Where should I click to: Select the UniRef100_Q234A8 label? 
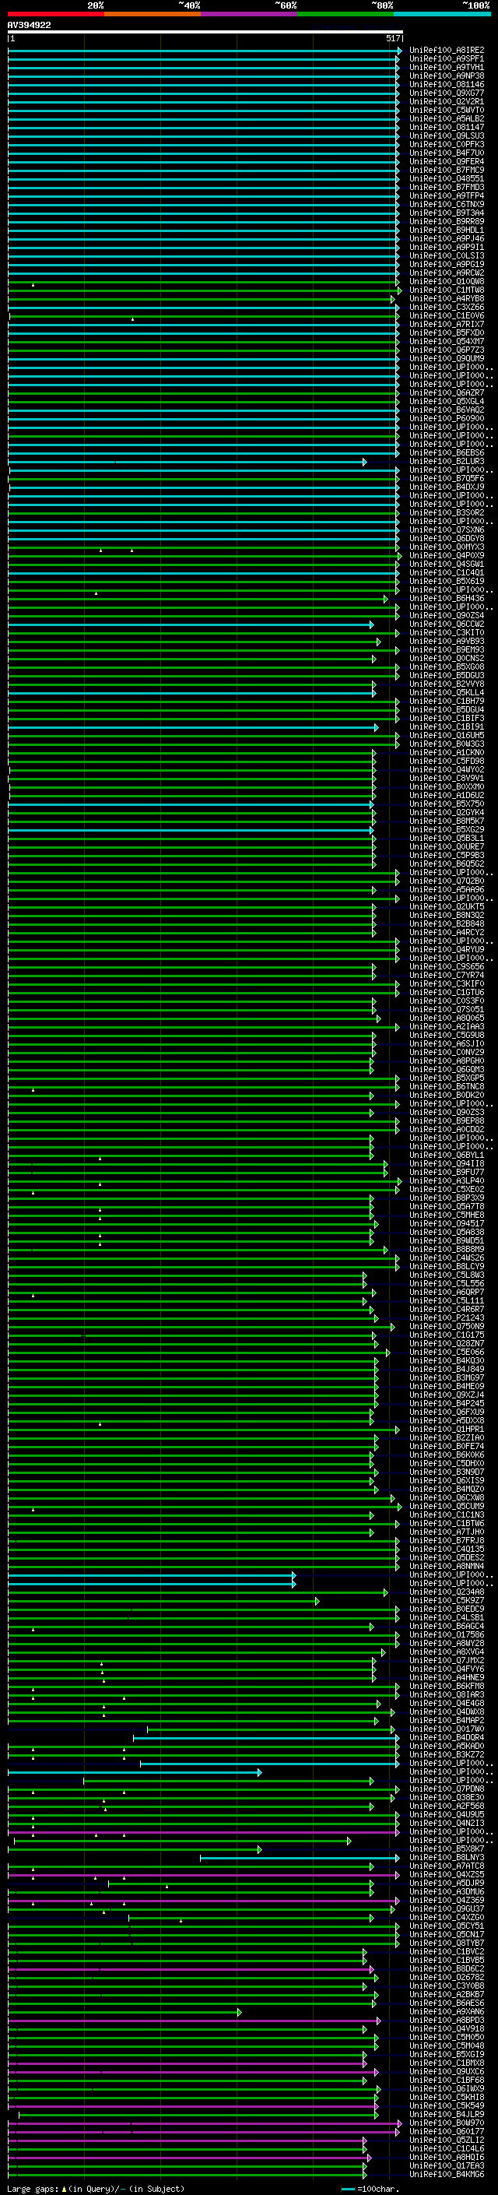coord(447,1591)
